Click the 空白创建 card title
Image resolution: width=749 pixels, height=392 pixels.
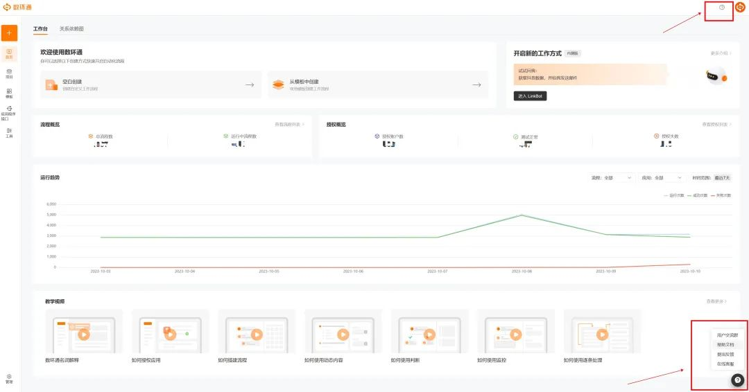coord(72,82)
